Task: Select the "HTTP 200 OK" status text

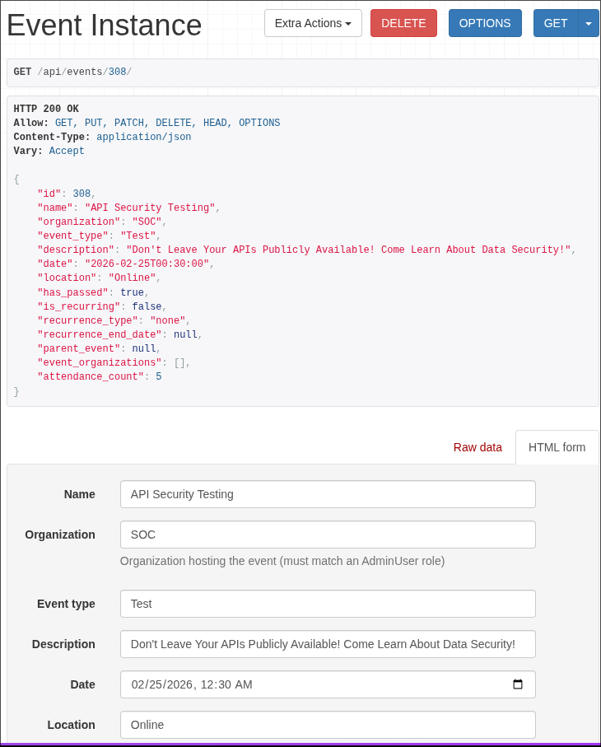Action: [x=46, y=109]
